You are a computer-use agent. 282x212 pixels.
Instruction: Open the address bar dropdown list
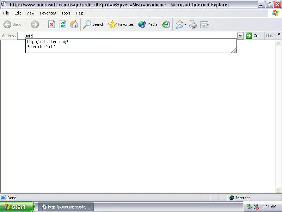click(x=240, y=36)
